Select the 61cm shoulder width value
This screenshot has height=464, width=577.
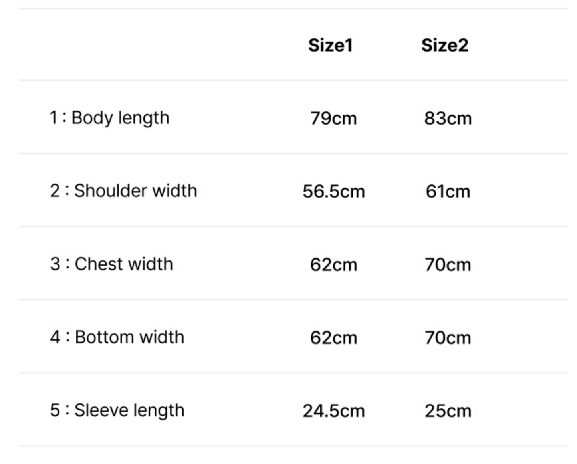(x=448, y=192)
